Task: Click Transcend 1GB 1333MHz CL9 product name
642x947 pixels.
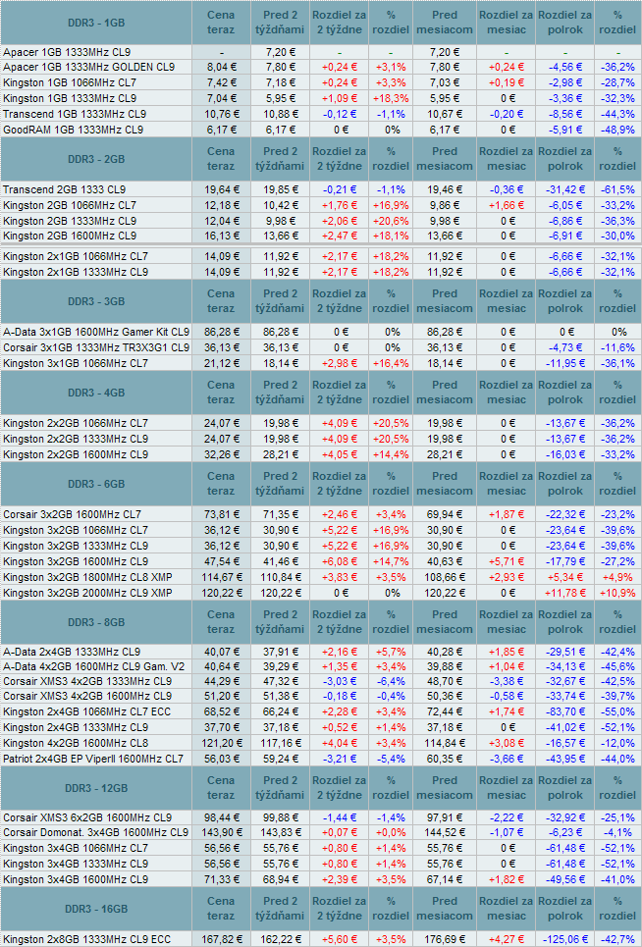Action: coord(75,114)
